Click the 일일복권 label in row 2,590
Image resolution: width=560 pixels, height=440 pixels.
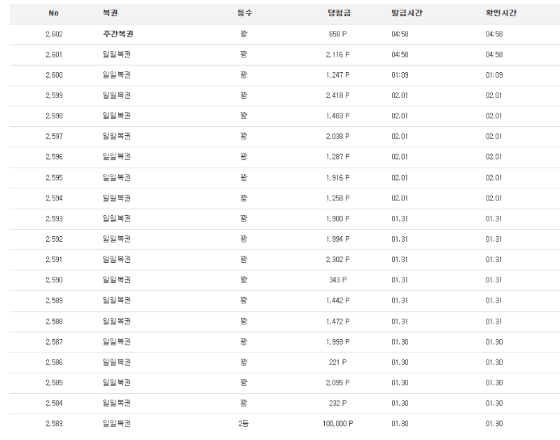click(116, 280)
